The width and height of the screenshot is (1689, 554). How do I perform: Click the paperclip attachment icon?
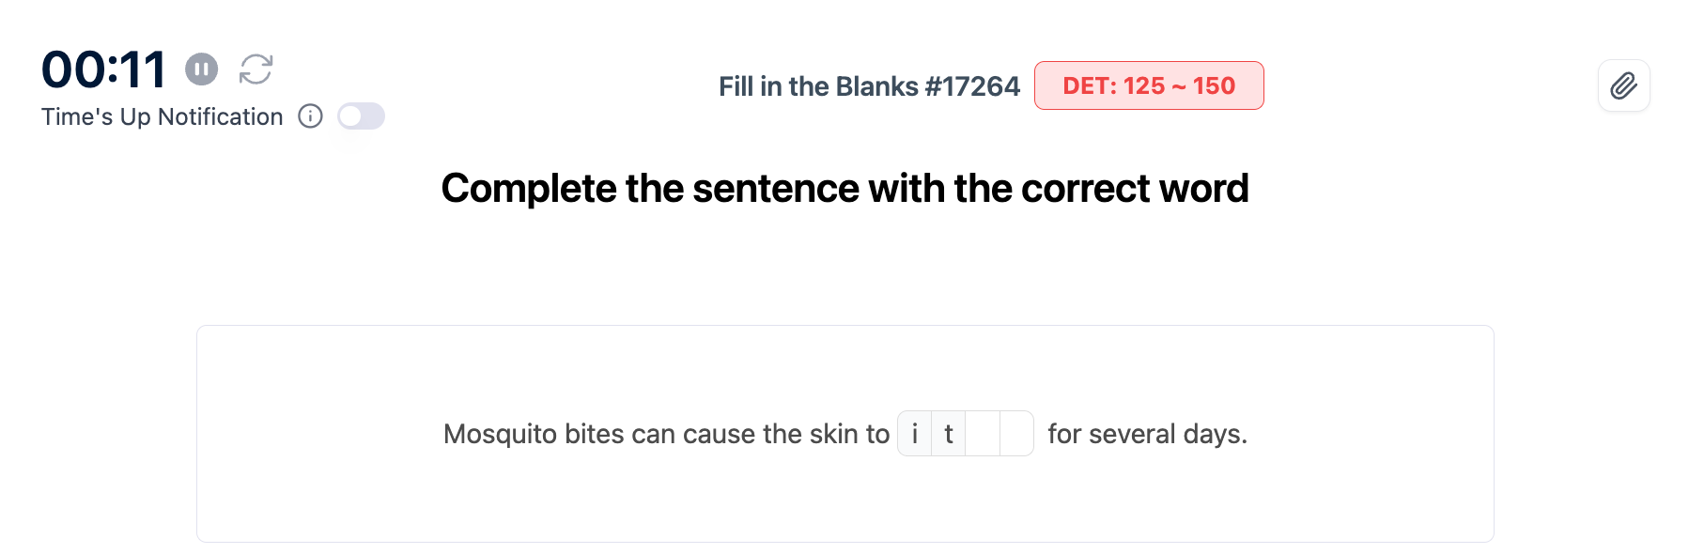[1623, 86]
